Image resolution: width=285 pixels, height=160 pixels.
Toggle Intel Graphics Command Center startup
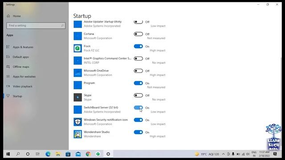[x=138, y=59]
